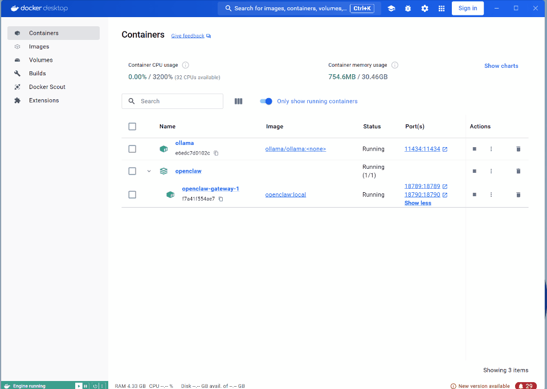The image size is (547, 389).
Task: Toggle Only show running containers switch
Action: click(x=266, y=102)
